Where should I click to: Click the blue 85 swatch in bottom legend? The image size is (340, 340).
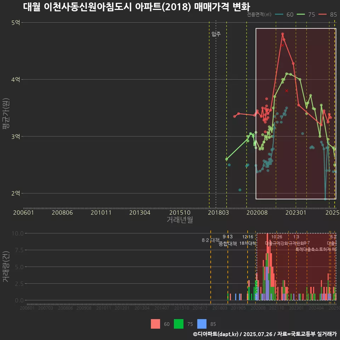tap(202, 324)
